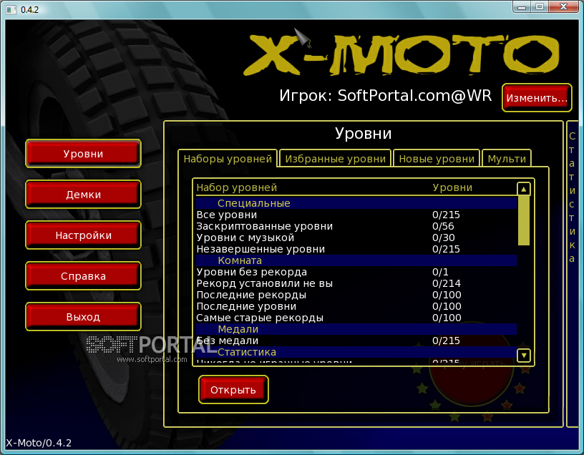Select the Специальные group header
Image resolution: width=584 pixels, height=455 pixels.
tap(356, 203)
